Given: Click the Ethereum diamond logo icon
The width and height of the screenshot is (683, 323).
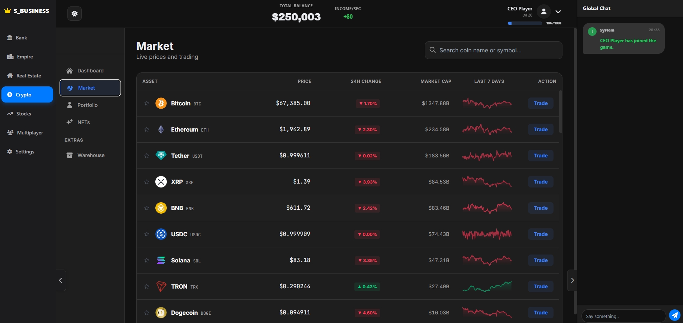Looking at the screenshot, I should tap(161, 129).
